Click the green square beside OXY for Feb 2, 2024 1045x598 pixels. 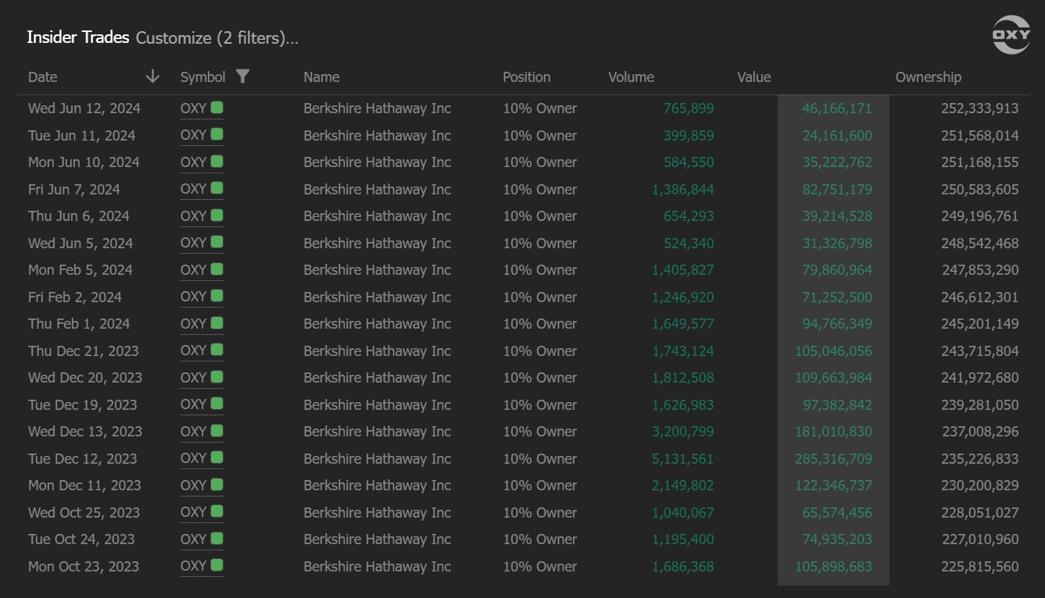pyautogui.click(x=217, y=296)
